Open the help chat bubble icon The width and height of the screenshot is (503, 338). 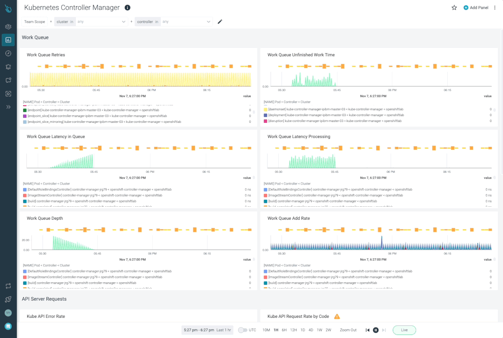[8, 326]
